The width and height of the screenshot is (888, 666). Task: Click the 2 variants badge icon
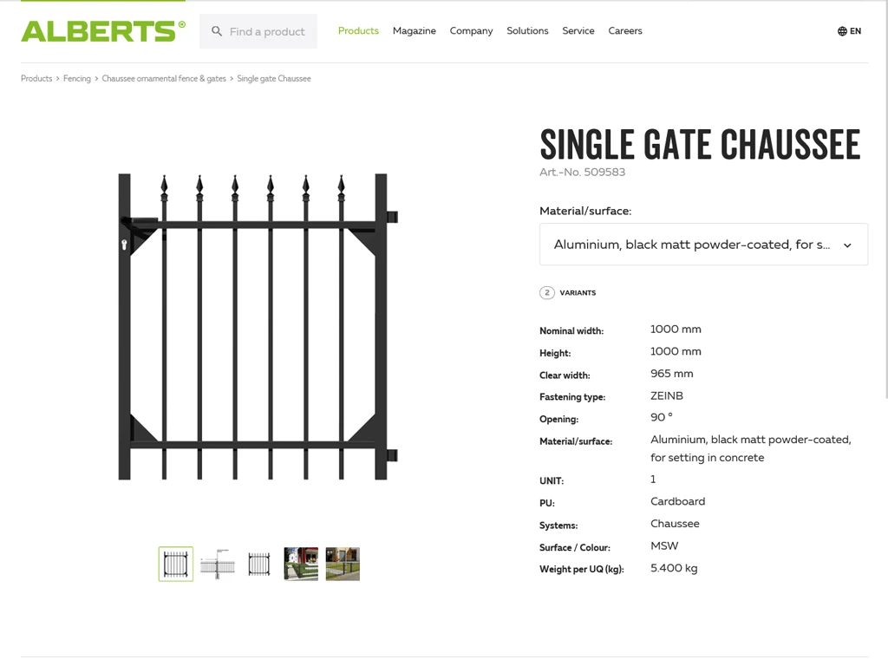click(x=547, y=292)
